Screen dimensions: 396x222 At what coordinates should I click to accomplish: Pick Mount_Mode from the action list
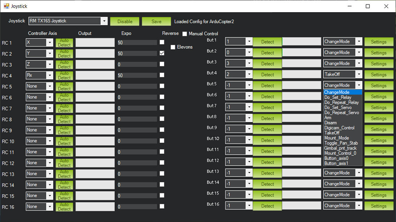(x=336, y=138)
